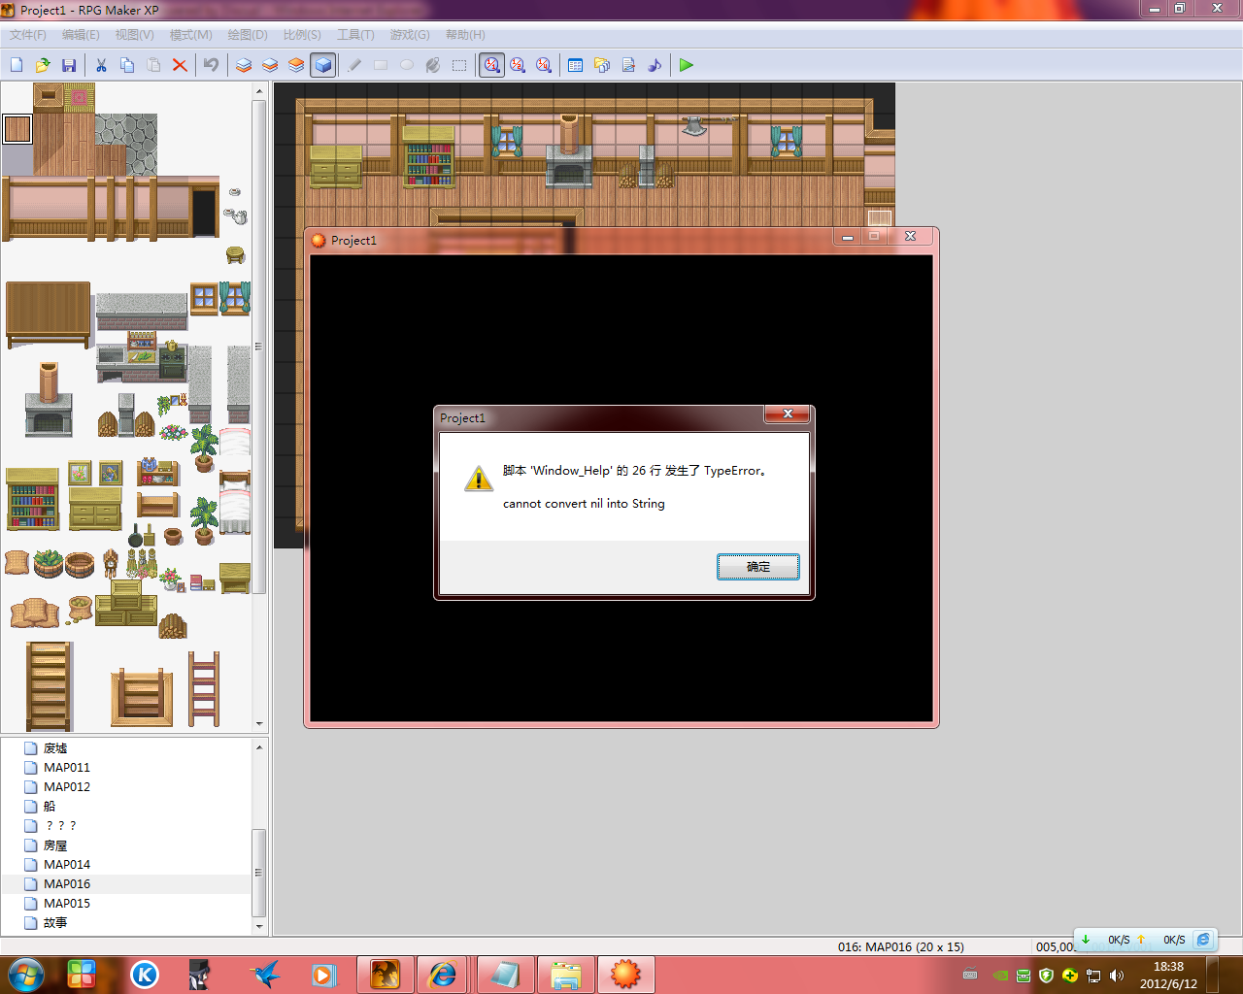Click the red X Delete icon

pos(180,65)
